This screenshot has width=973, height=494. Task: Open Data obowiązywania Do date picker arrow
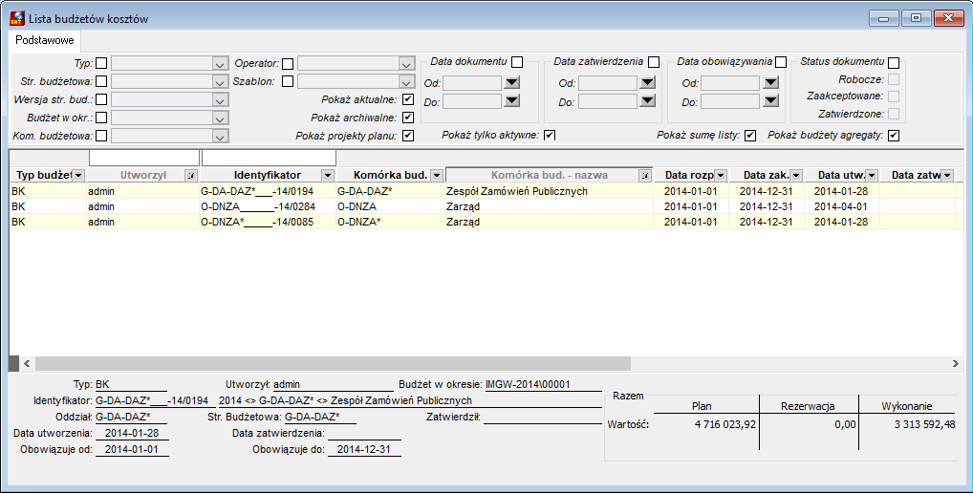[770, 100]
